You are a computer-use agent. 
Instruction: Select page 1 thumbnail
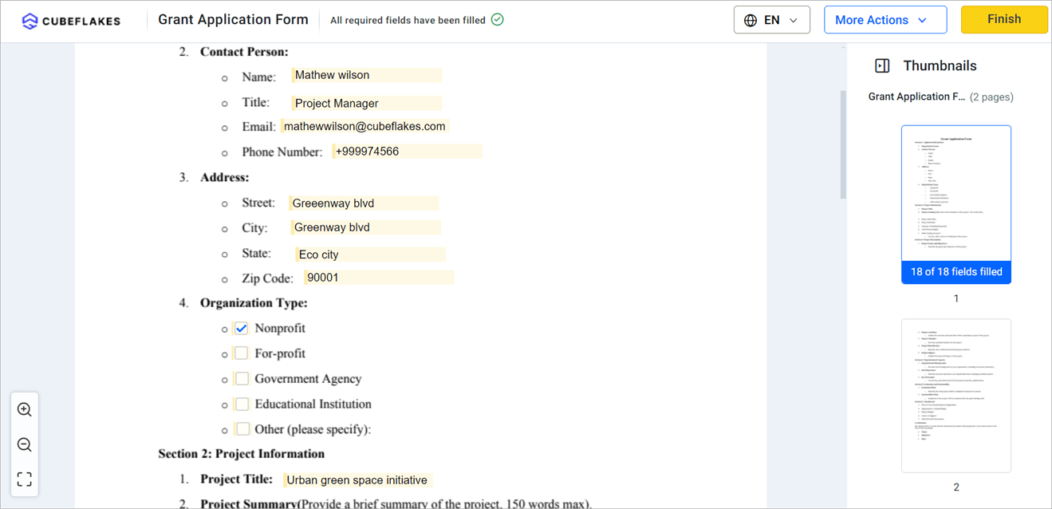(956, 204)
